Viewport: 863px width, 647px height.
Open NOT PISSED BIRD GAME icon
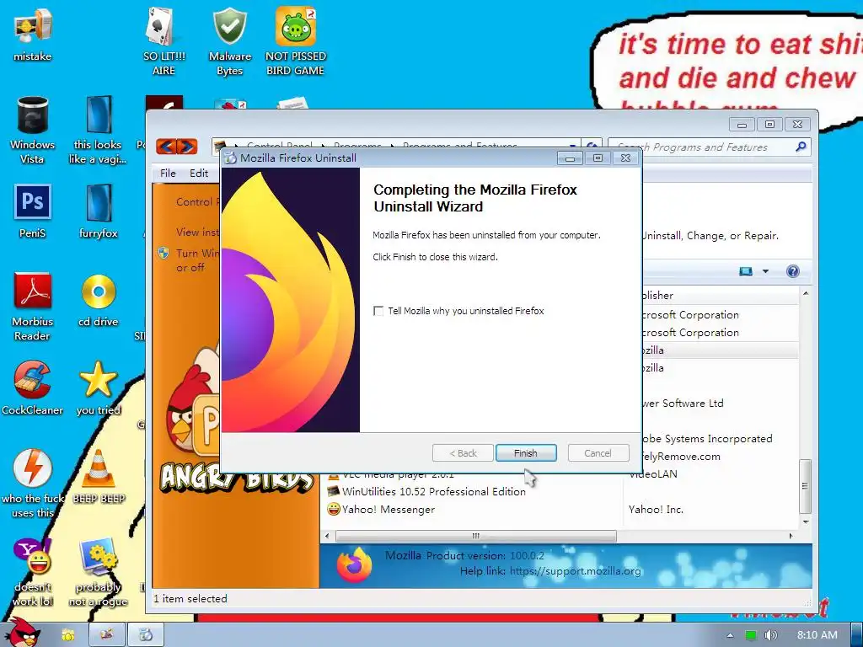(x=295, y=40)
